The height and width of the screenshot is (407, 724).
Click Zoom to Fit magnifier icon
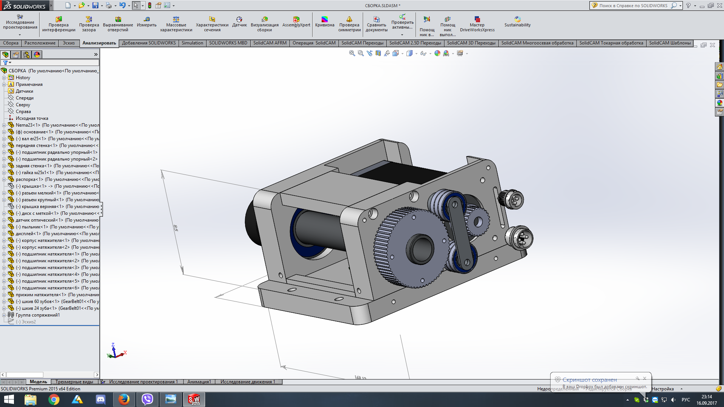352,54
